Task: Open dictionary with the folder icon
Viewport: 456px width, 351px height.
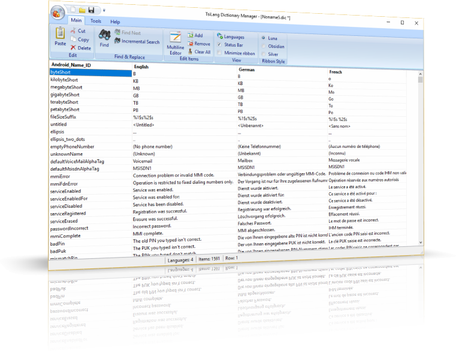Action: click(x=82, y=10)
